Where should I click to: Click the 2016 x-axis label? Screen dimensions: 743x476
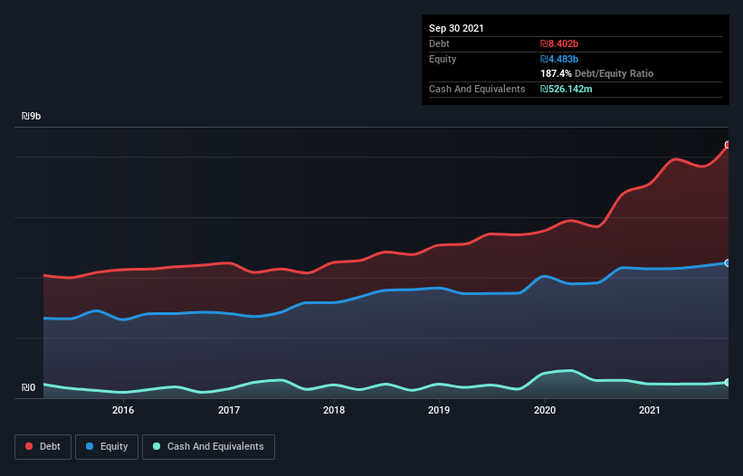click(123, 410)
